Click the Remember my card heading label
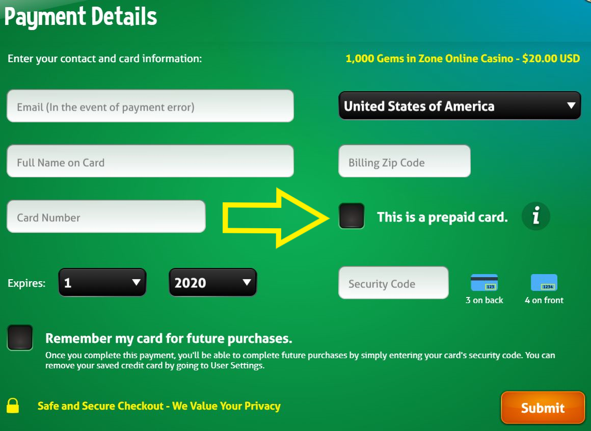This screenshot has width=591, height=431. 169,338
